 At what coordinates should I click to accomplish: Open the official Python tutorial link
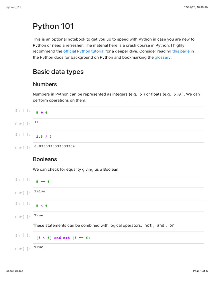(84, 51)
